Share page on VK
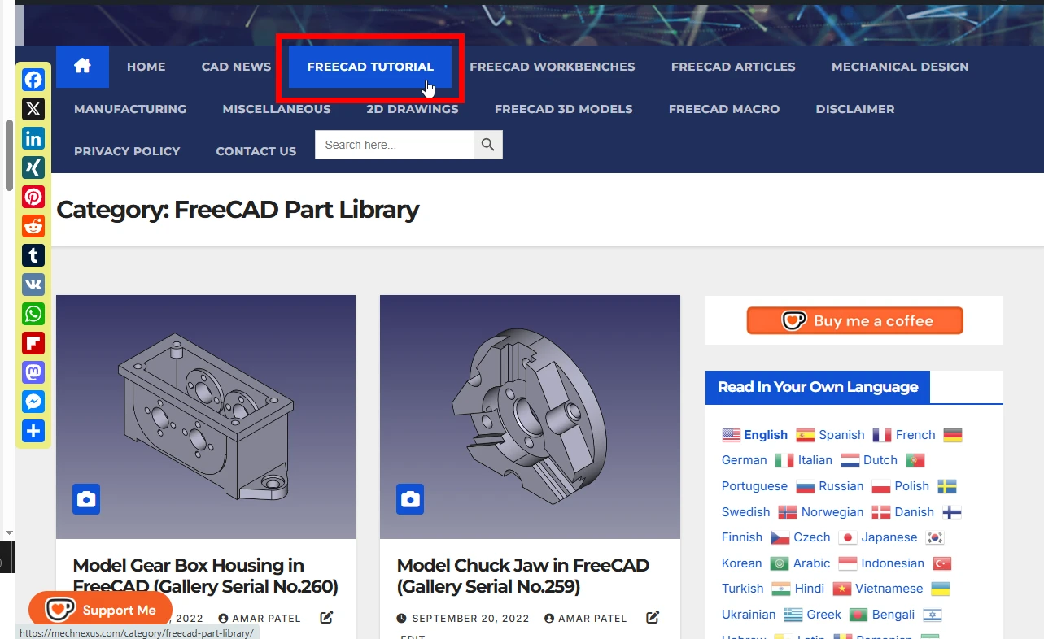 pyautogui.click(x=33, y=285)
